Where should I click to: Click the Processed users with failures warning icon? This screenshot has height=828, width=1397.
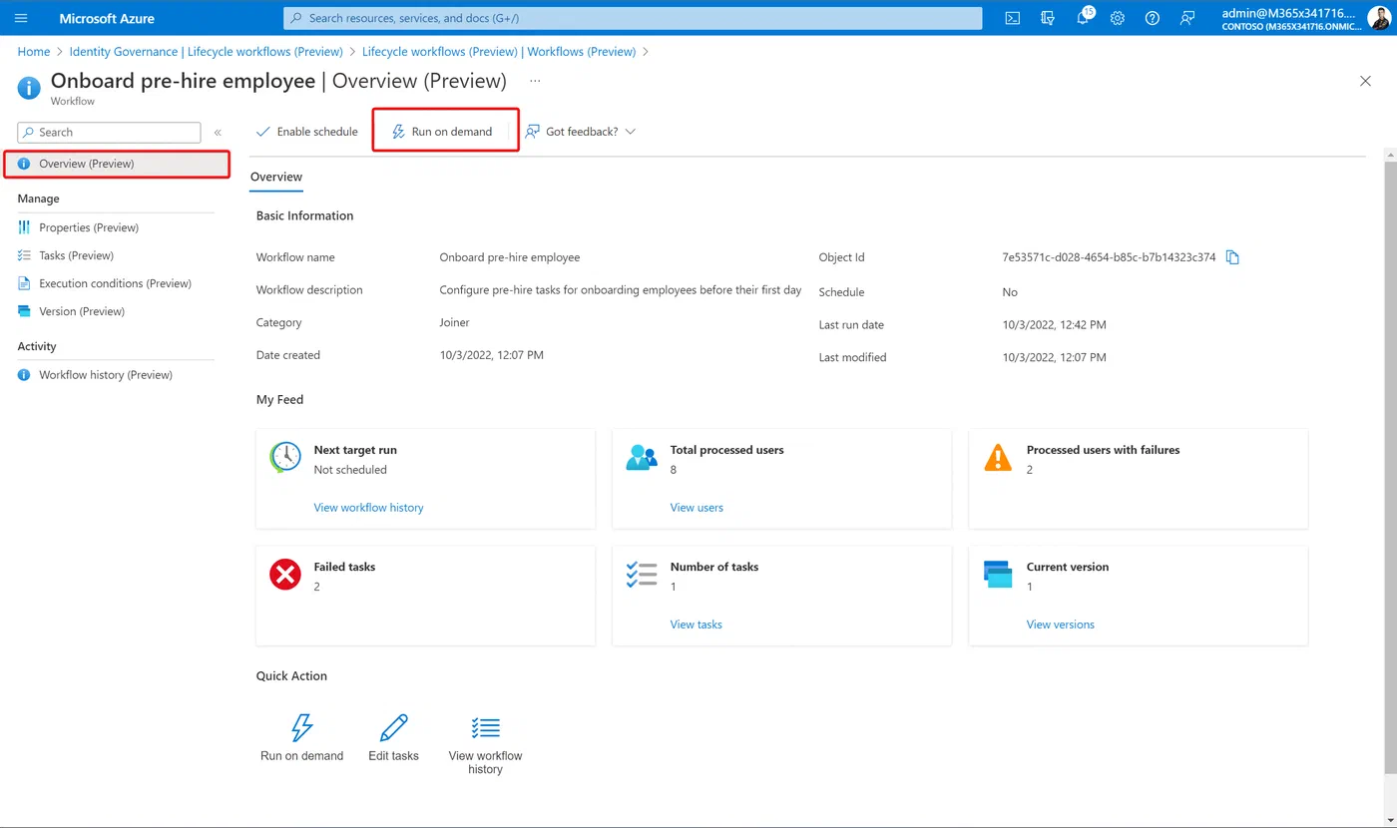[x=998, y=458]
